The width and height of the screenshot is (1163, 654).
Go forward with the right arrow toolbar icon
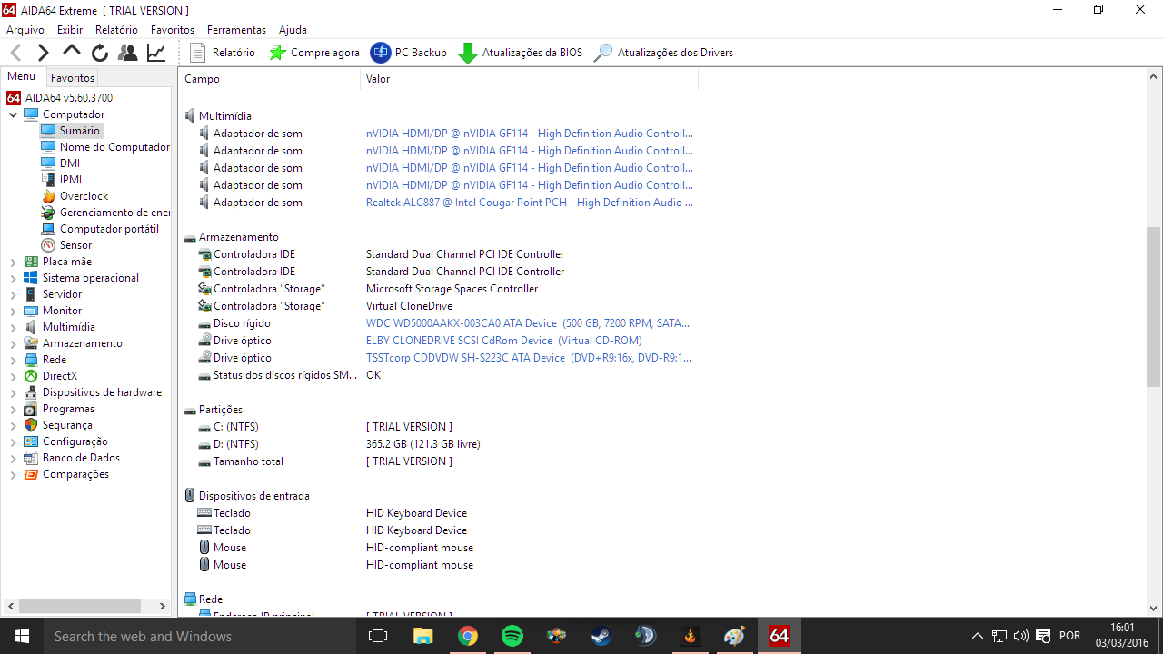pos(43,53)
